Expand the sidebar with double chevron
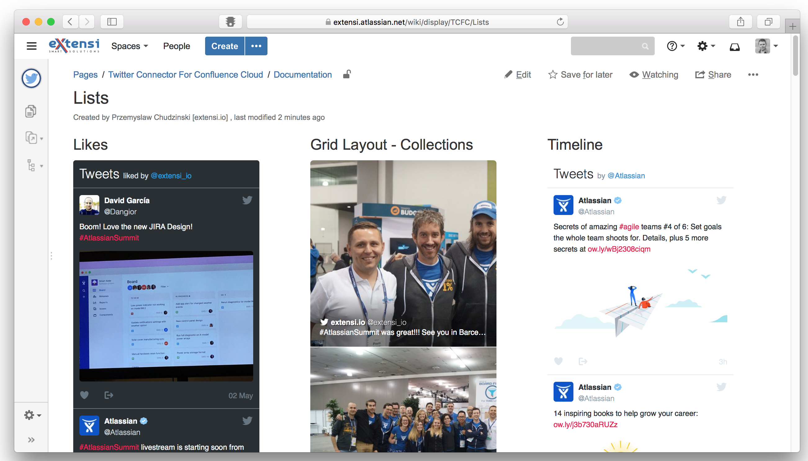 (31, 440)
